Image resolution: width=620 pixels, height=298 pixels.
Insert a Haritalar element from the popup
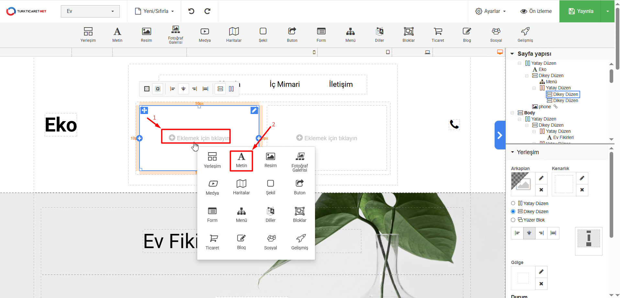(x=241, y=187)
